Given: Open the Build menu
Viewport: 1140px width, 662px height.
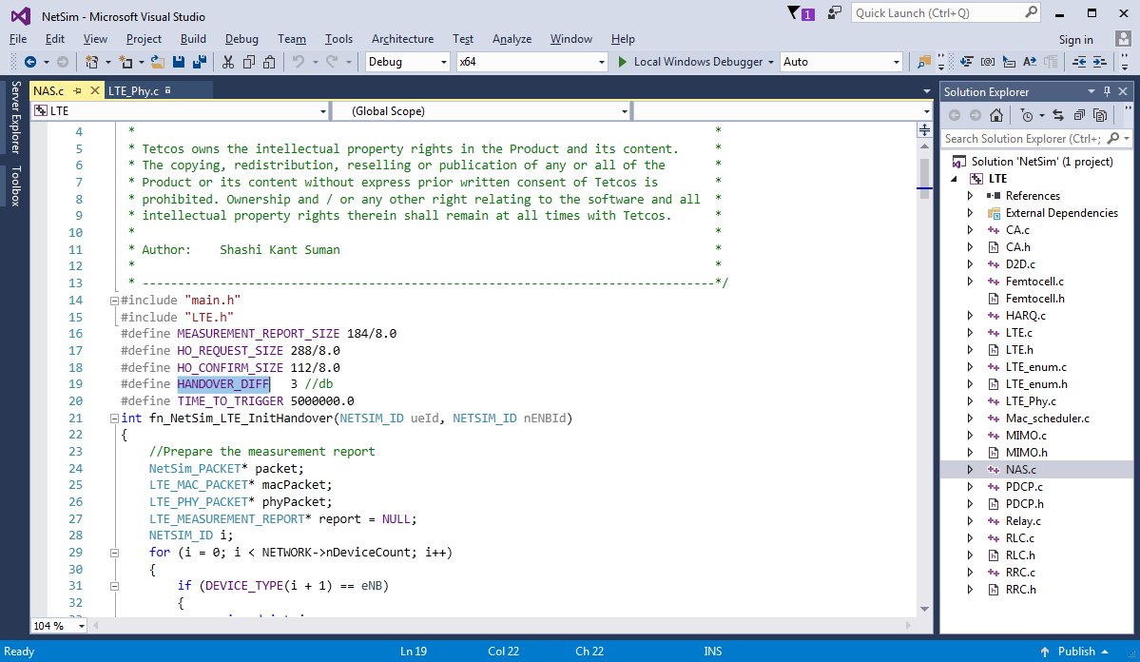Looking at the screenshot, I should pyautogui.click(x=193, y=39).
